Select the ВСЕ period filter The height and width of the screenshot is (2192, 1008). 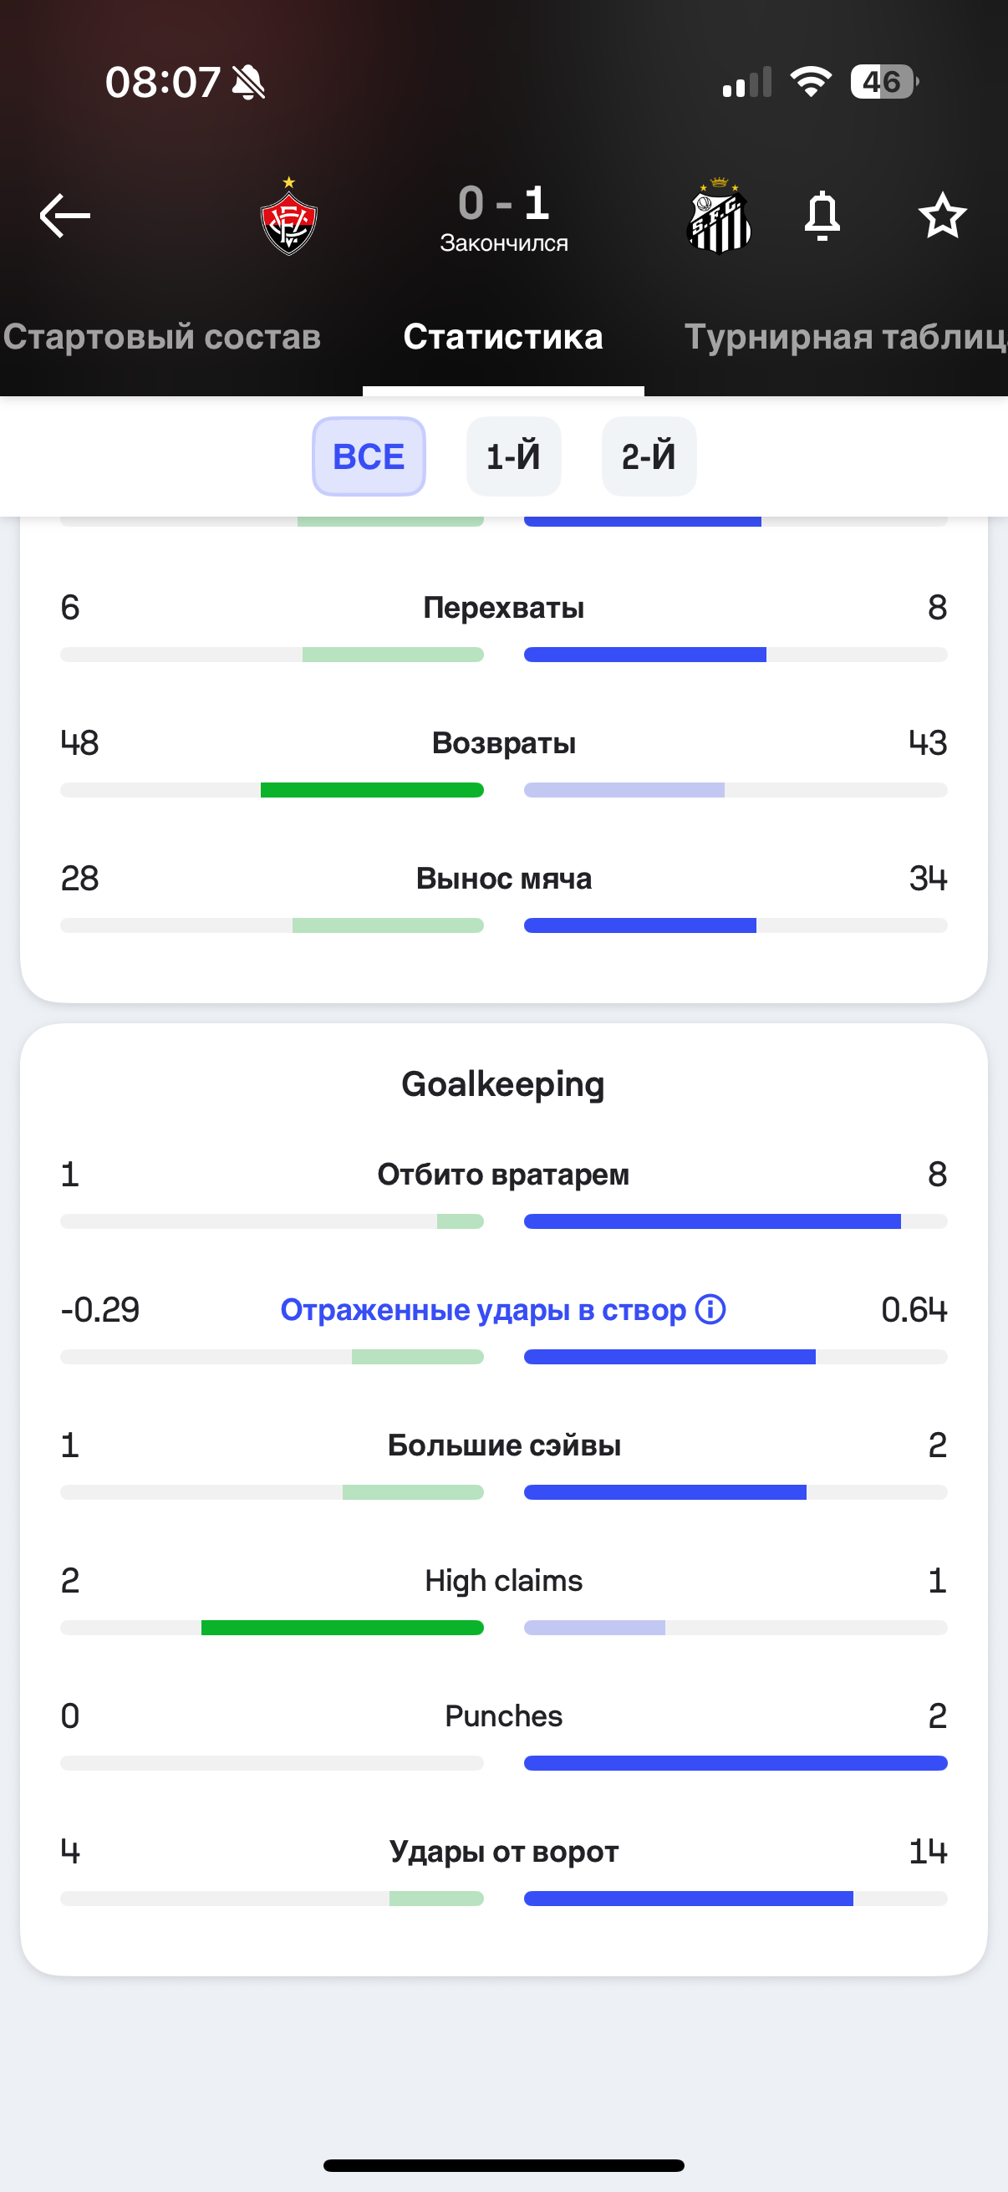click(369, 457)
